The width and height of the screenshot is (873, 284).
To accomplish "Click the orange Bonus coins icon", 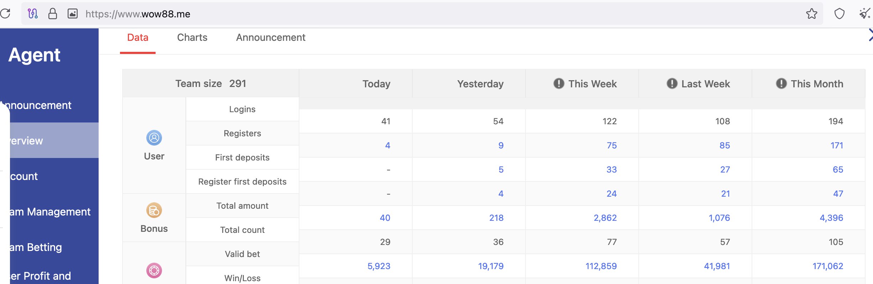I will click(x=154, y=210).
